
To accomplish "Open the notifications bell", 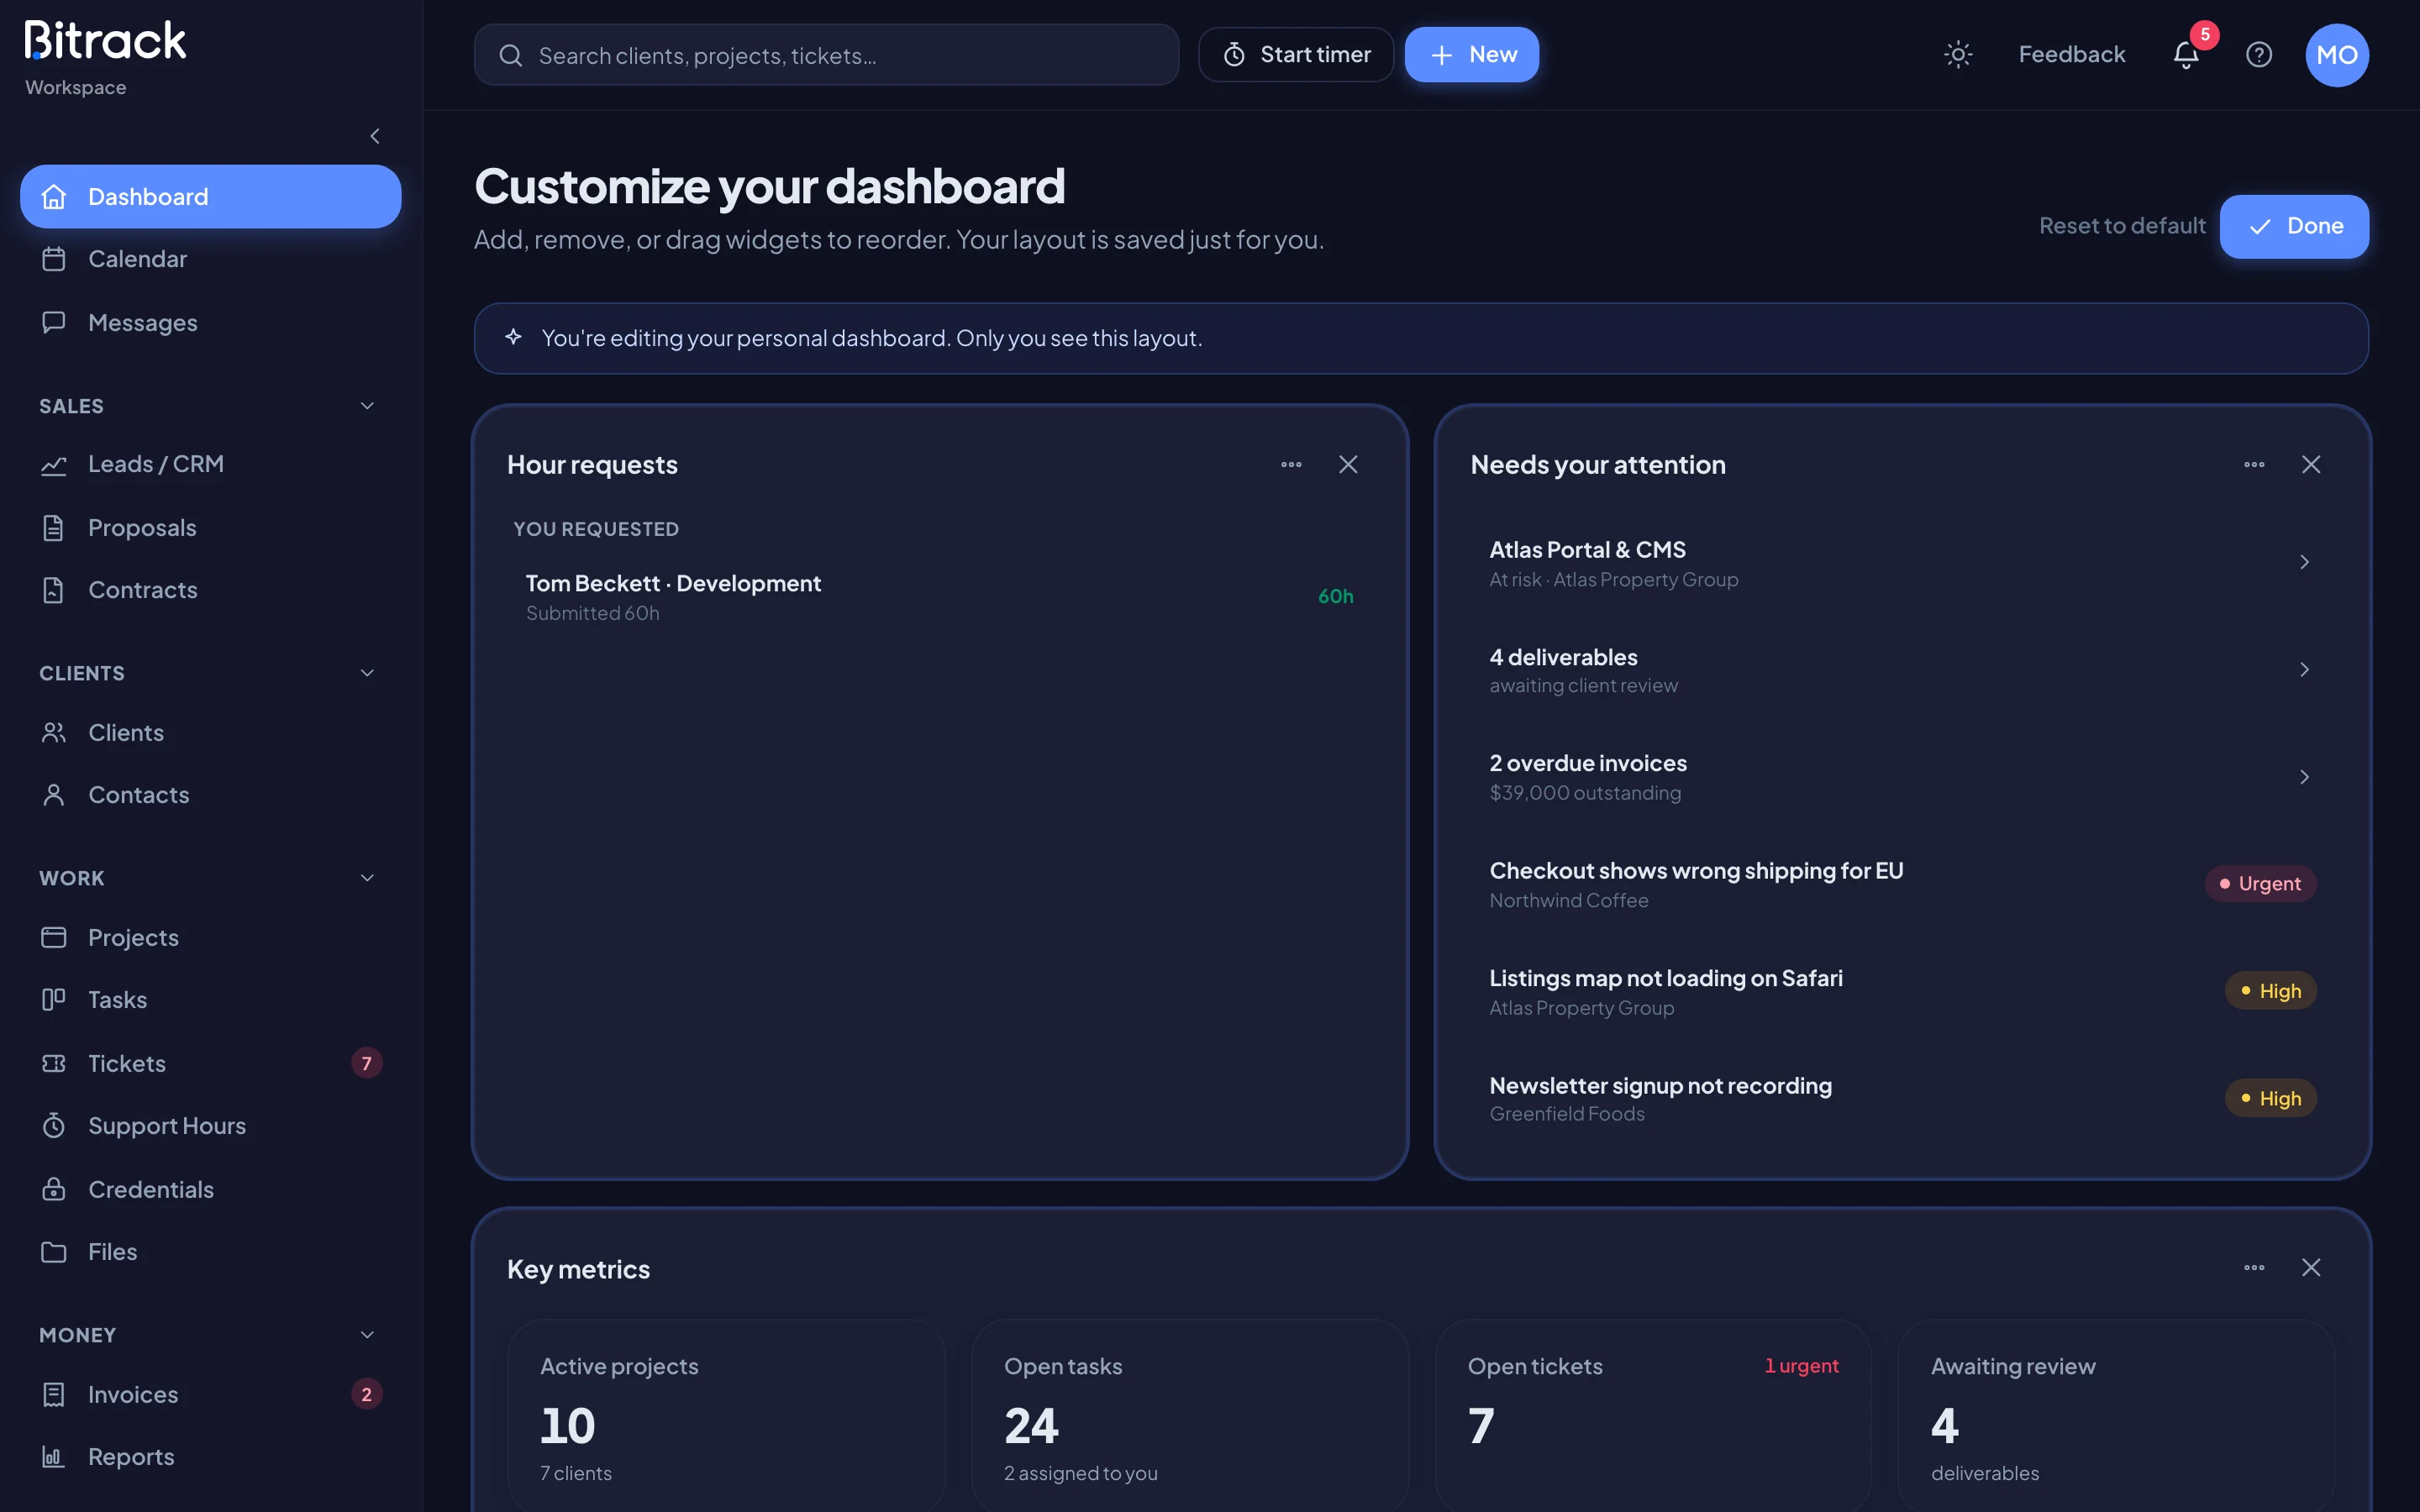I will coord(2186,55).
